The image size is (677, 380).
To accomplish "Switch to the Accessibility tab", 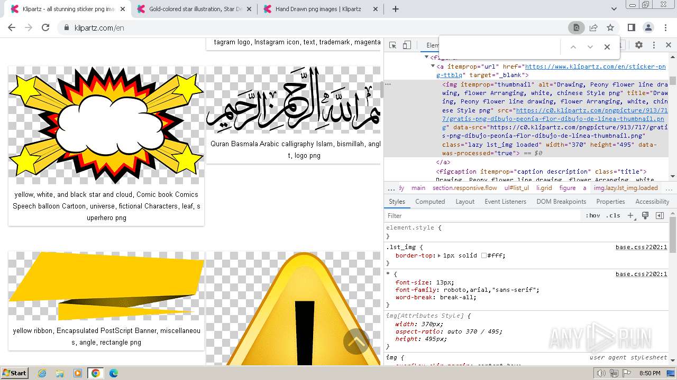I will pyautogui.click(x=652, y=202).
